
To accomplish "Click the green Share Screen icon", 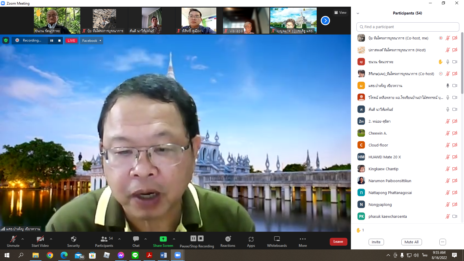I will pyautogui.click(x=163, y=239).
